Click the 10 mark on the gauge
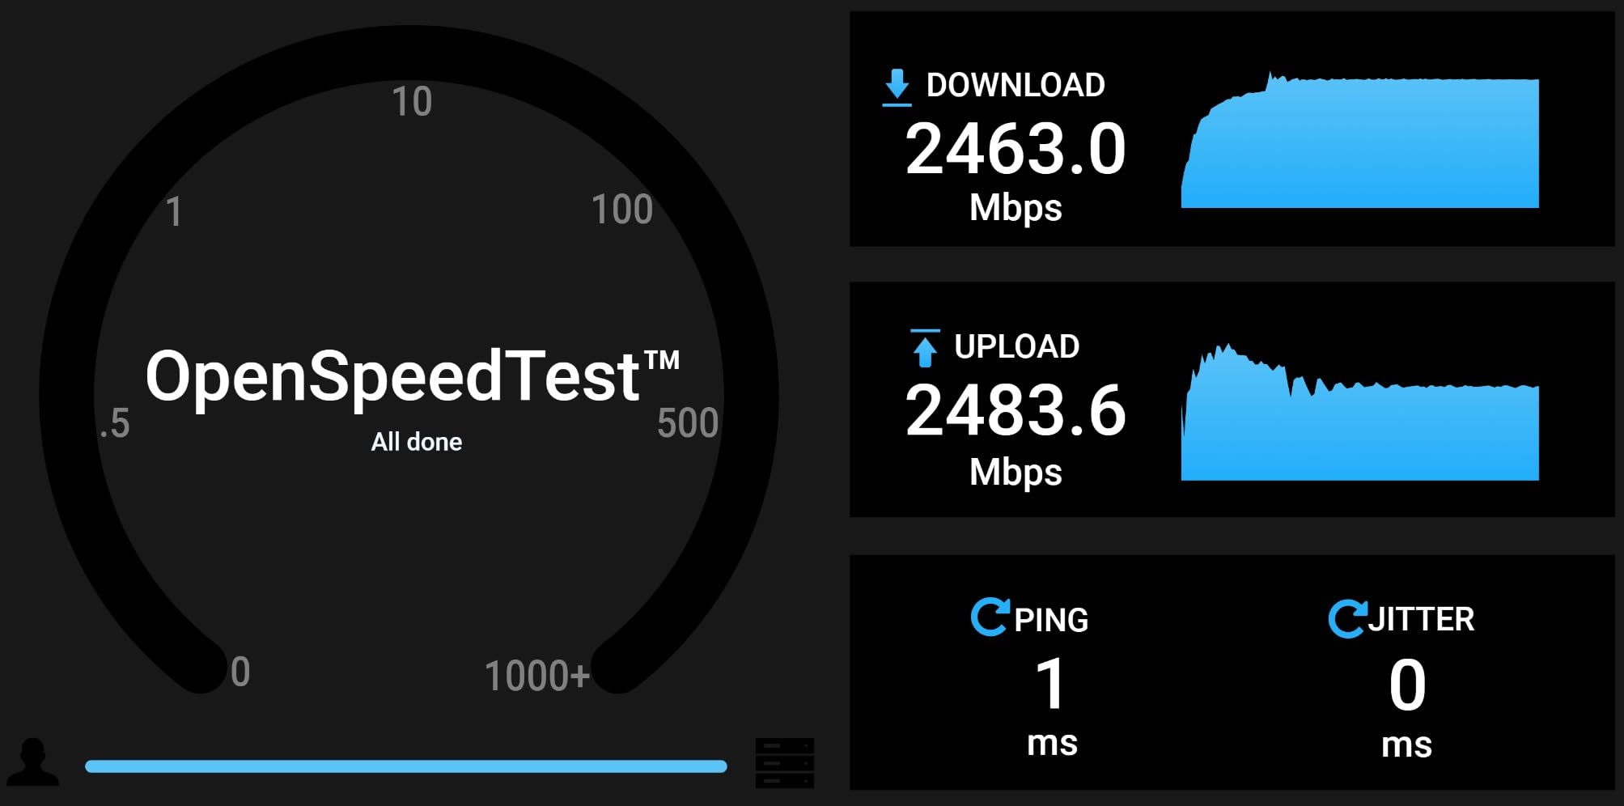The width and height of the screenshot is (1624, 806). [412, 102]
